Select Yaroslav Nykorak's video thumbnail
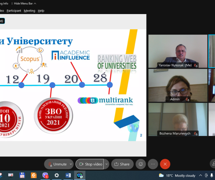215x180 pixels. (x=177, y=51)
